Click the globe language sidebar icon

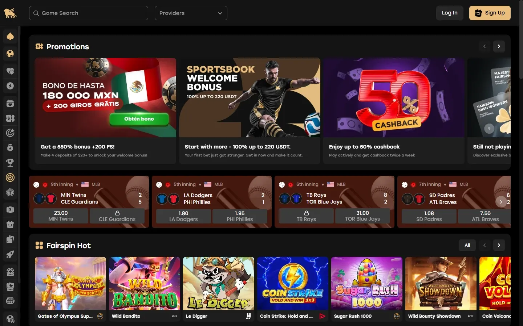10,319
